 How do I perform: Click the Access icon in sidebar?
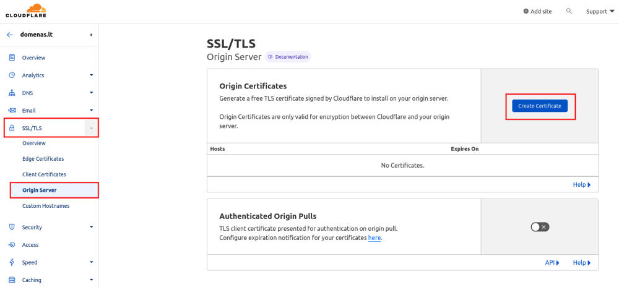[x=12, y=245]
